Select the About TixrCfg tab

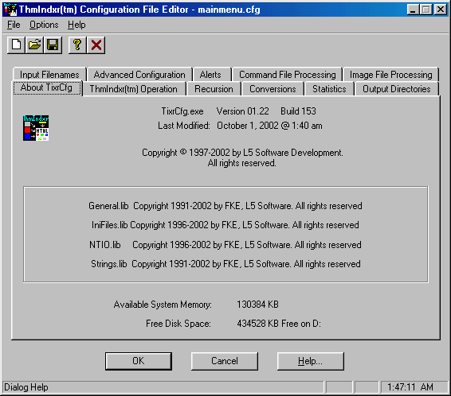point(46,87)
